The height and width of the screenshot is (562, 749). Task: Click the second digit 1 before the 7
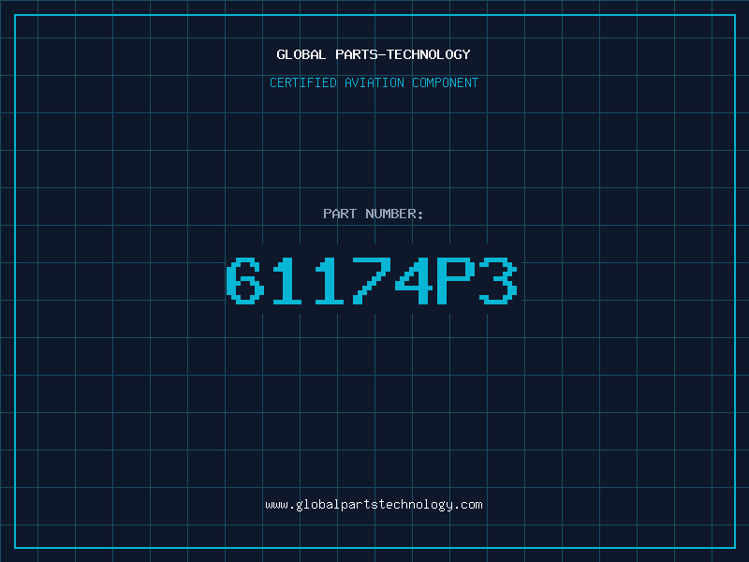point(330,281)
